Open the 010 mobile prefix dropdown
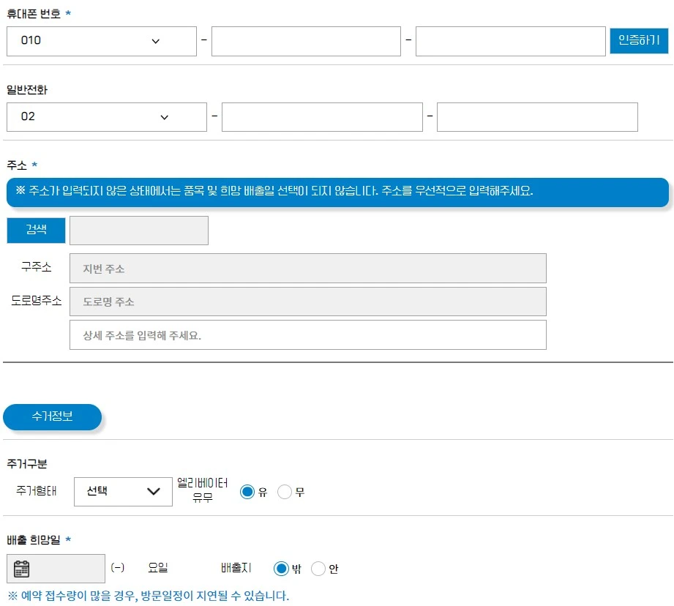 click(102, 41)
